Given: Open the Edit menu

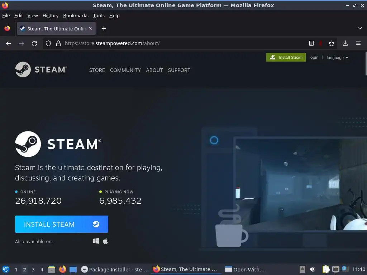Looking at the screenshot, I should (x=19, y=15).
